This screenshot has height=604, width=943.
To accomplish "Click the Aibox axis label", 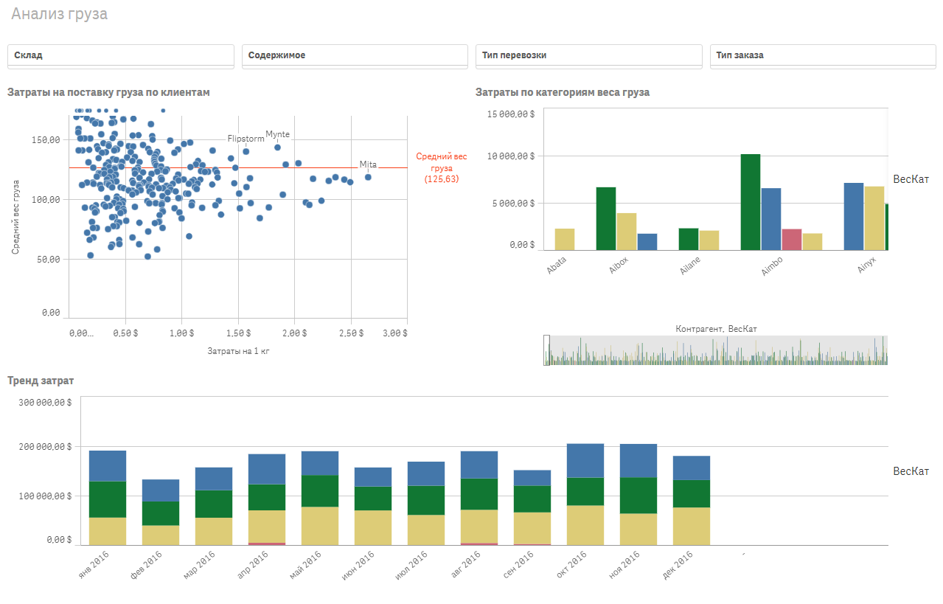I will [619, 266].
